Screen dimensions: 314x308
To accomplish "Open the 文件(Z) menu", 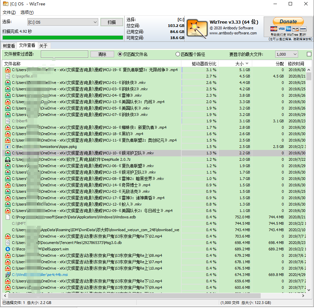I will pyautogui.click(x=9, y=12).
